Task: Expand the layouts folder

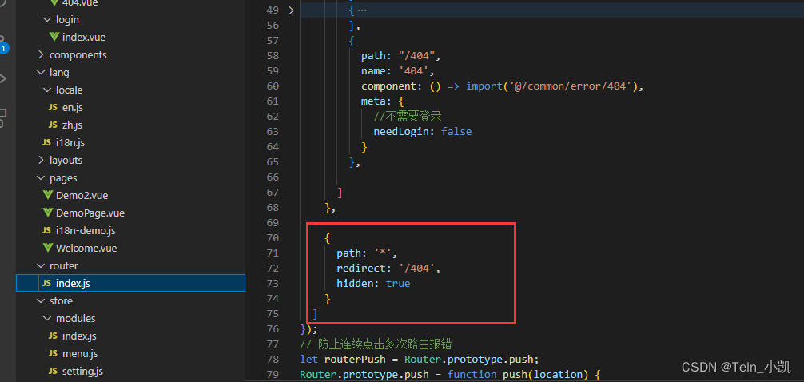Action: pos(41,160)
